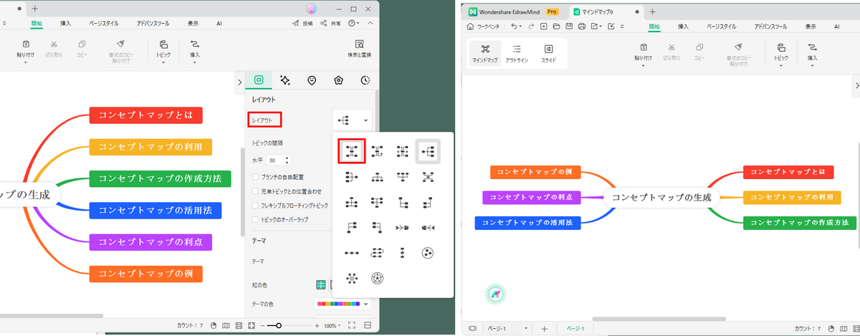
Task: Open the ページスタイル tab in the left window
Action: pyautogui.click(x=105, y=24)
